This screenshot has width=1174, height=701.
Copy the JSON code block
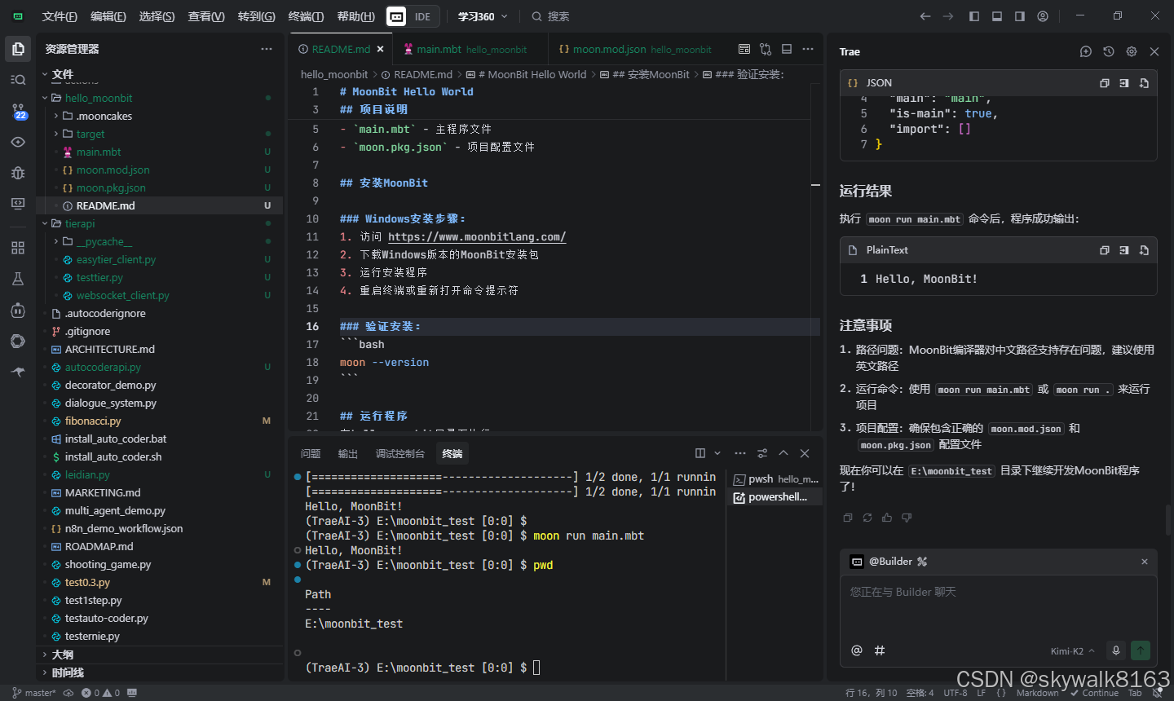click(x=1105, y=83)
